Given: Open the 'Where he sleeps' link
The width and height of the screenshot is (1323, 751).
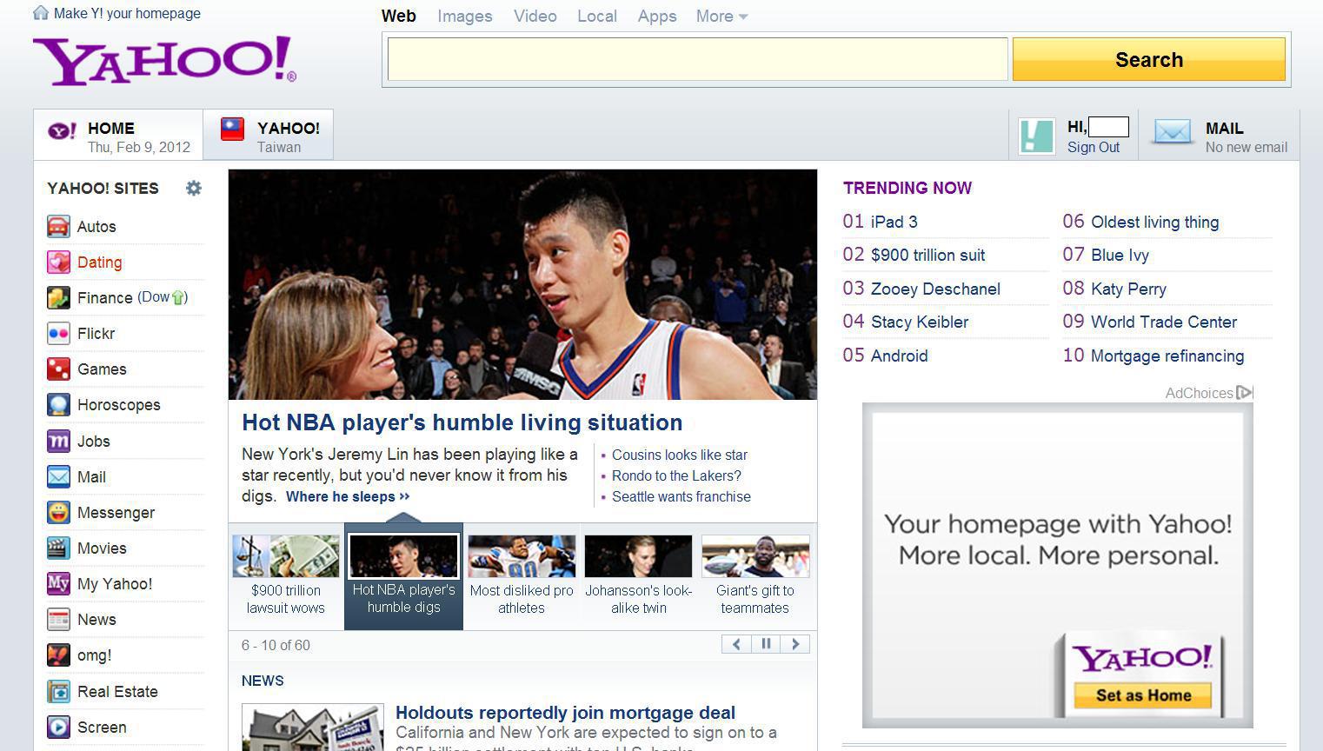Looking at the screenshot, I should click(347, 497).
